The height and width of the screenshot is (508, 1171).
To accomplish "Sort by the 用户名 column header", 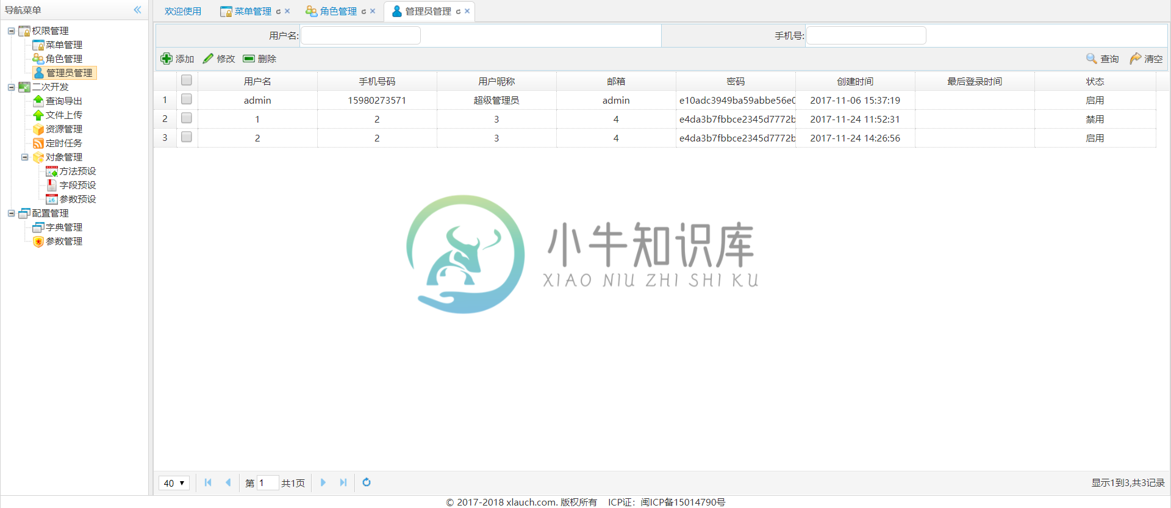I will [x=257, y=82].
